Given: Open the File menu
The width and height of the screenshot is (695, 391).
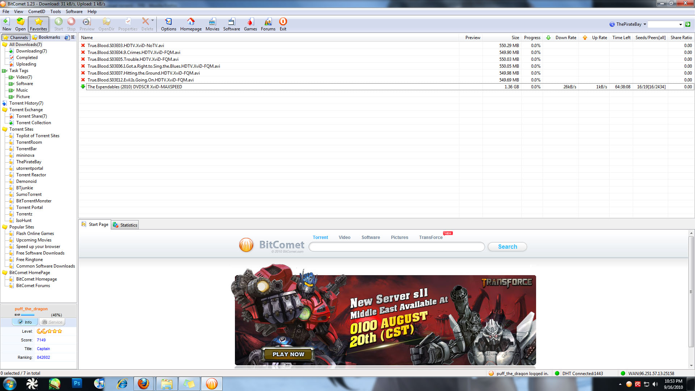Looking at the screenshot, I should click(6, 12).
